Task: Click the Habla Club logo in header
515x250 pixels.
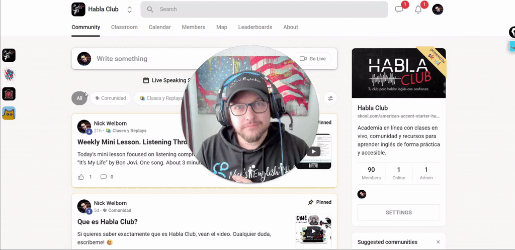Action: click(x=78, y=10)
